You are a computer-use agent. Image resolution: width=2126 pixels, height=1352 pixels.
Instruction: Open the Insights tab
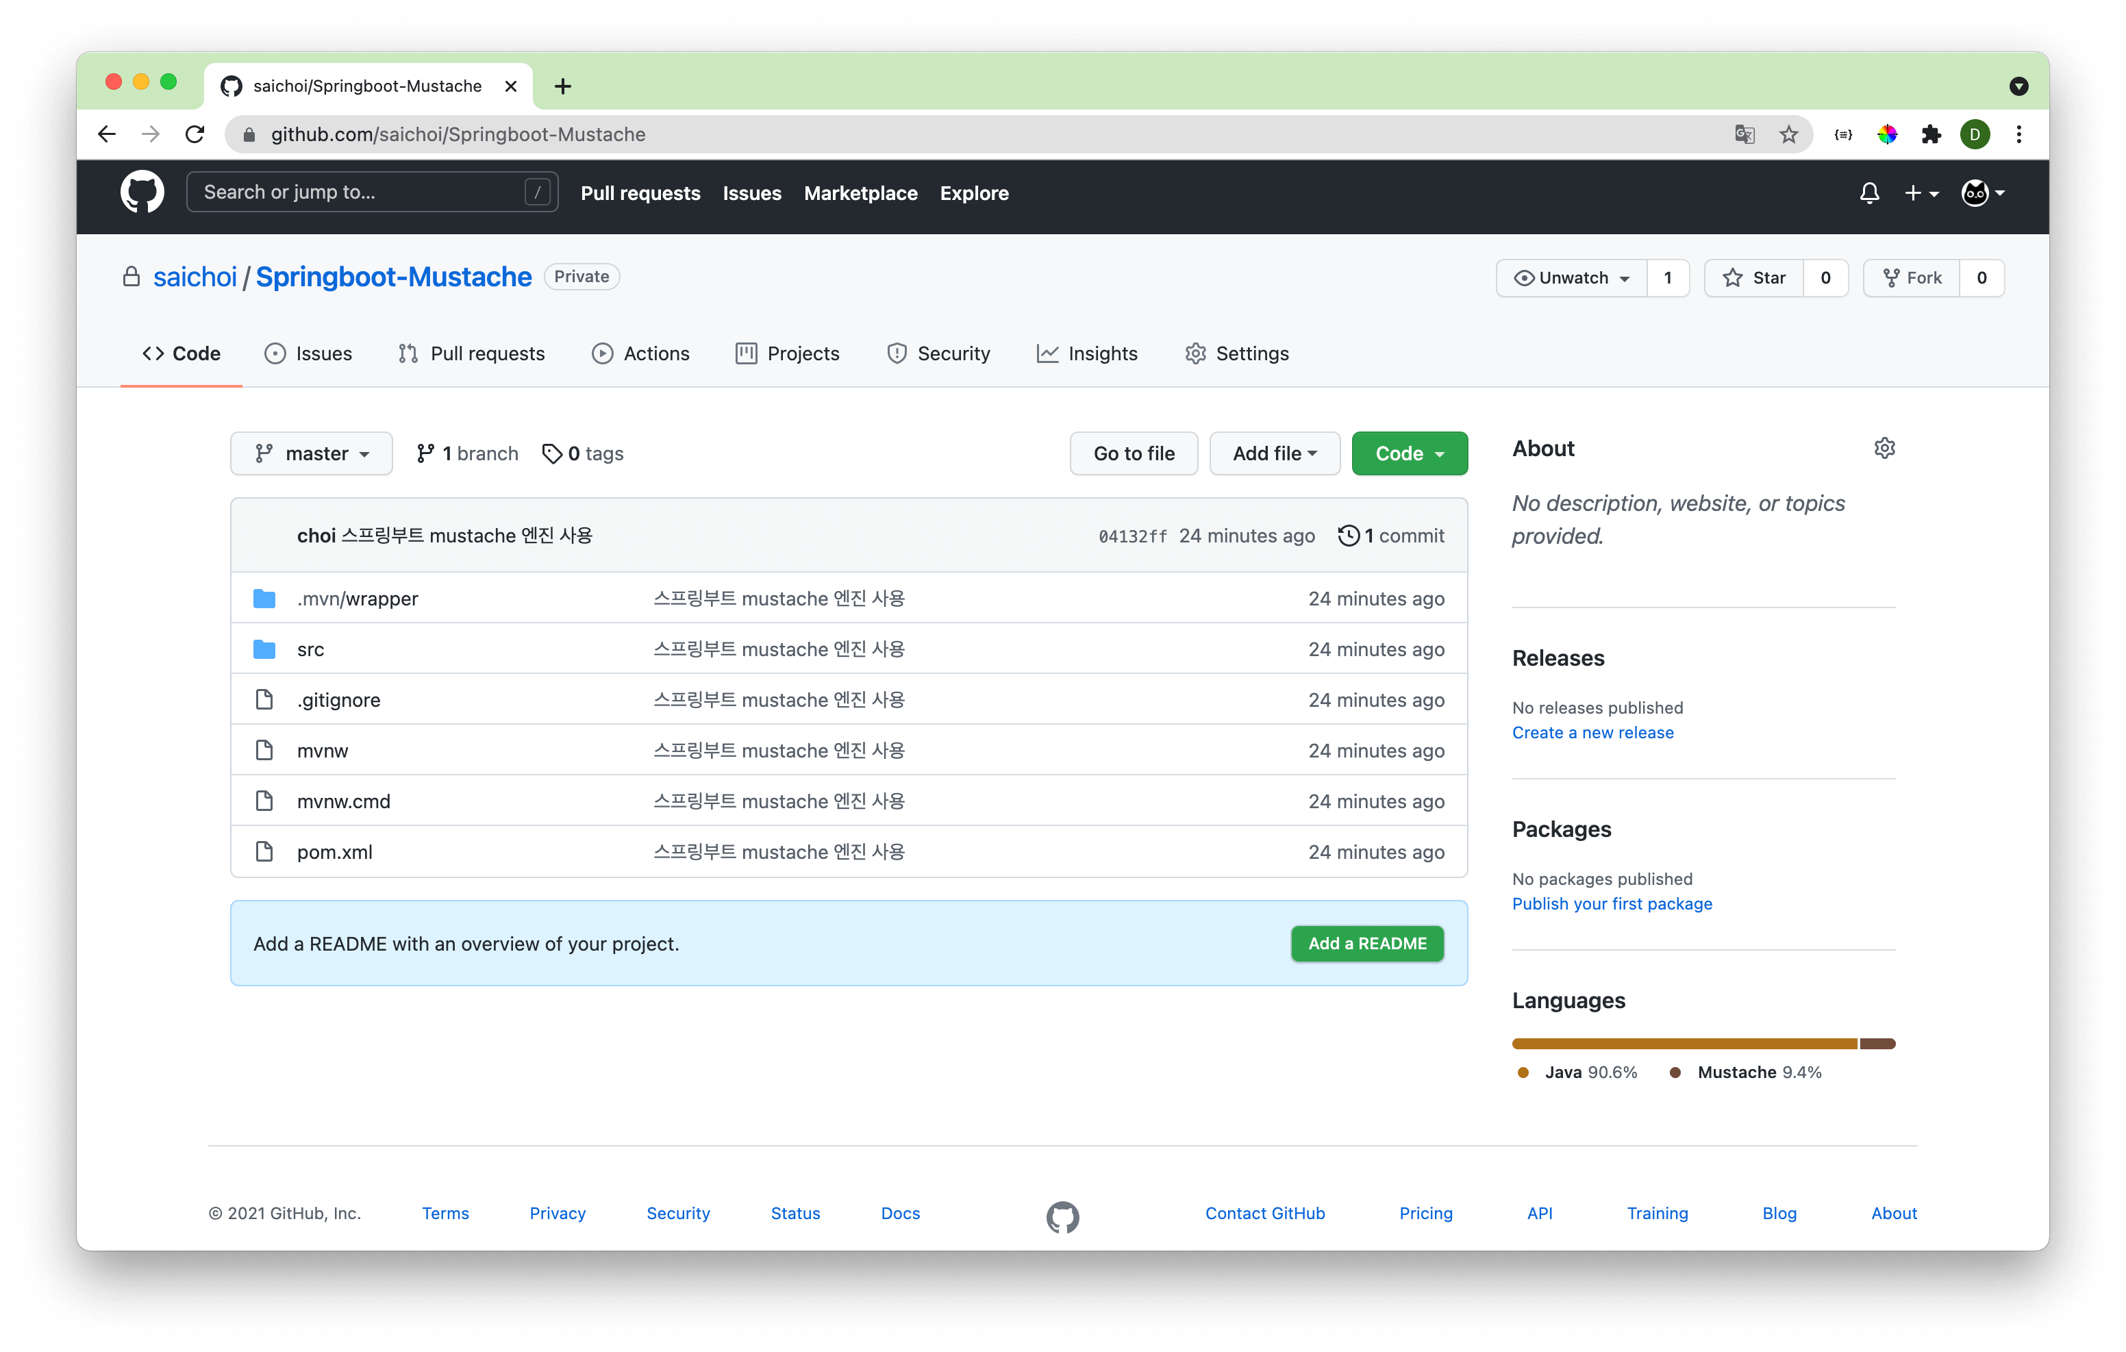[x=1087, y=353]
